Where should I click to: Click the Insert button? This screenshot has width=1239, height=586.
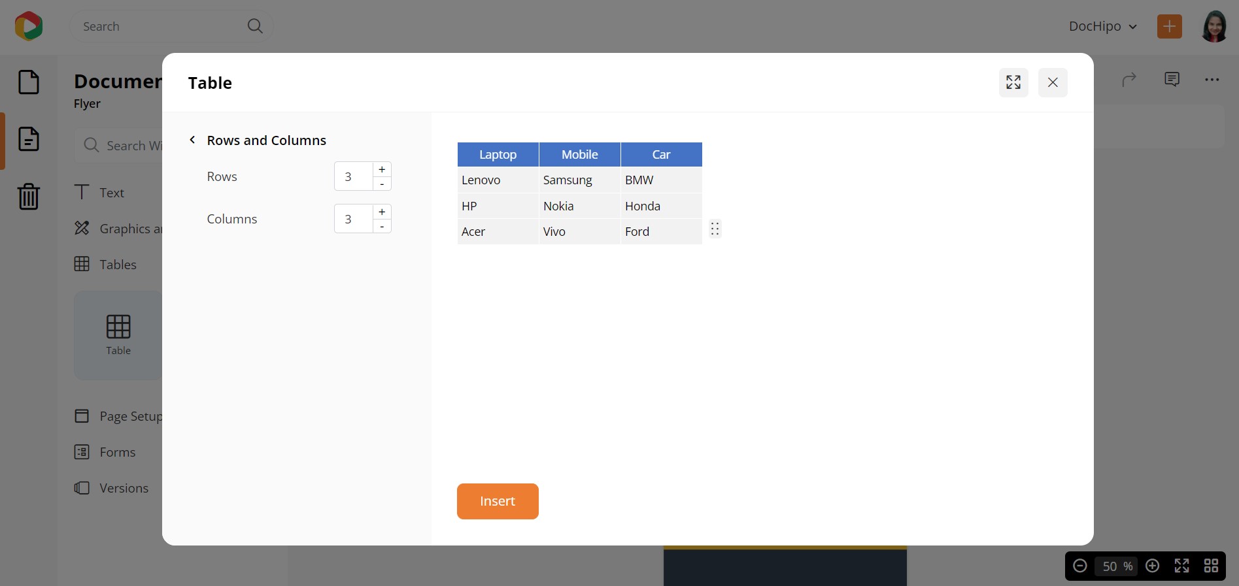[x=498, y=501]
